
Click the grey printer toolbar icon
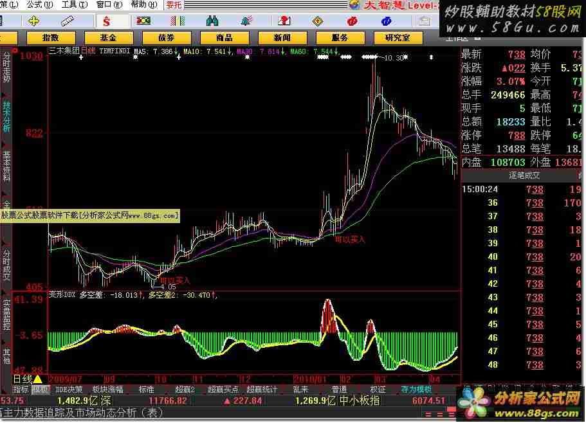coord(424,21)
